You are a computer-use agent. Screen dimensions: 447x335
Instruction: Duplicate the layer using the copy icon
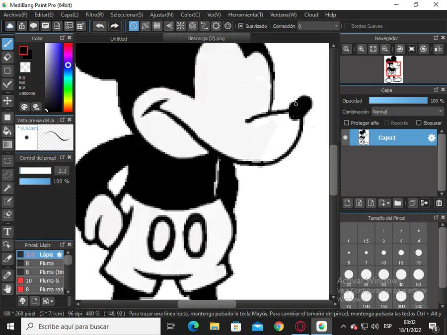412,203
